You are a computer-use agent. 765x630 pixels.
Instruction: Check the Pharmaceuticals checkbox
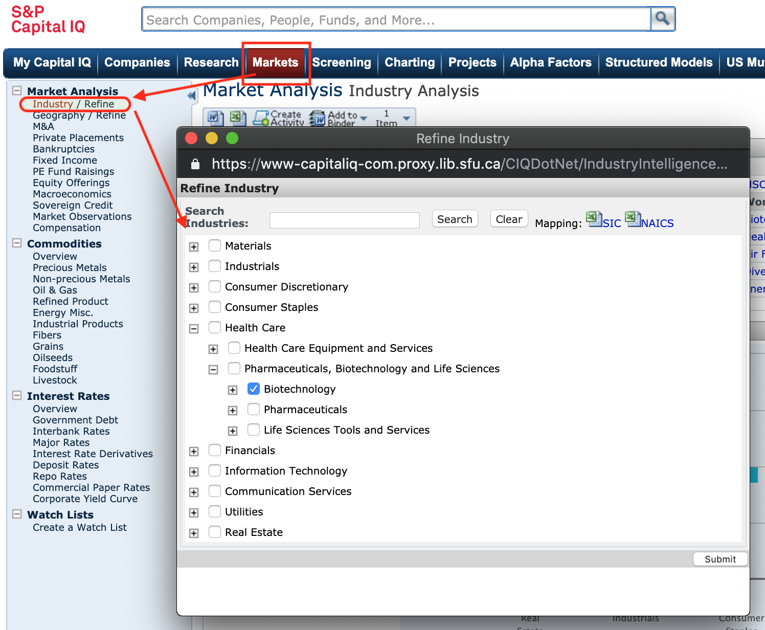click(254, 409)
